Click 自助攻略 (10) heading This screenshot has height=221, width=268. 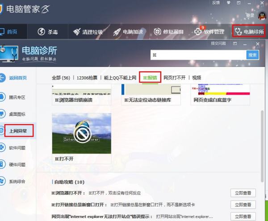(x=69, y=182)
